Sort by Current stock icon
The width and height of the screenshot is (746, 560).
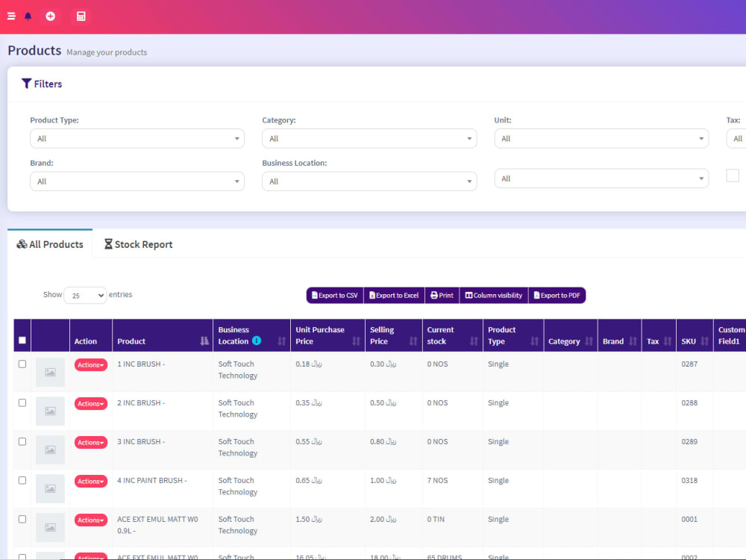pos(474,341)
